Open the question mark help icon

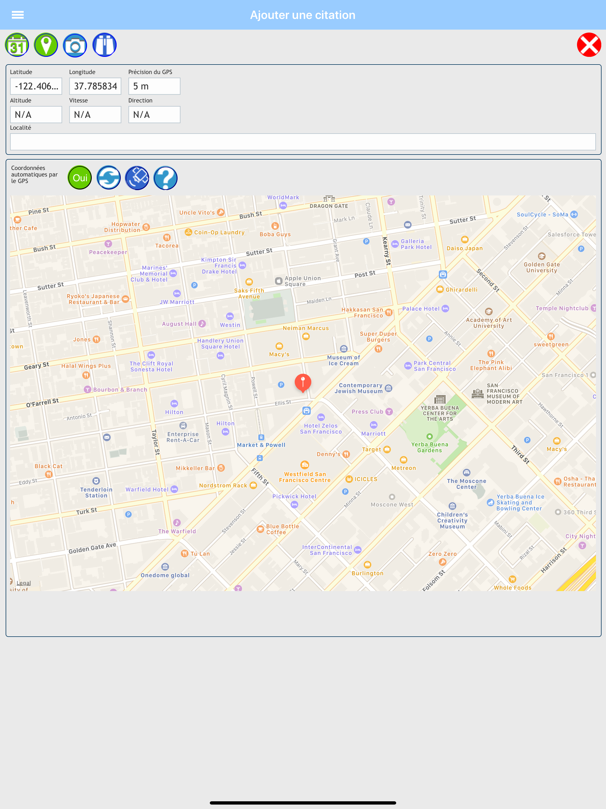tap(166, 178)
